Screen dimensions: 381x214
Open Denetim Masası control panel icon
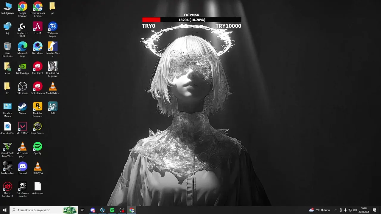(7, 109)
